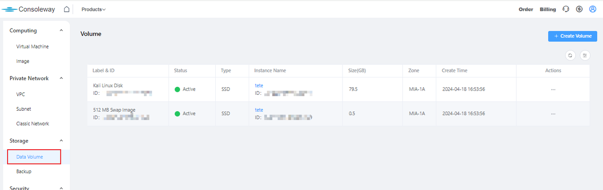Open the Products dropdown menu
Viewport: 603px width, 190px height.
(93, 9)
